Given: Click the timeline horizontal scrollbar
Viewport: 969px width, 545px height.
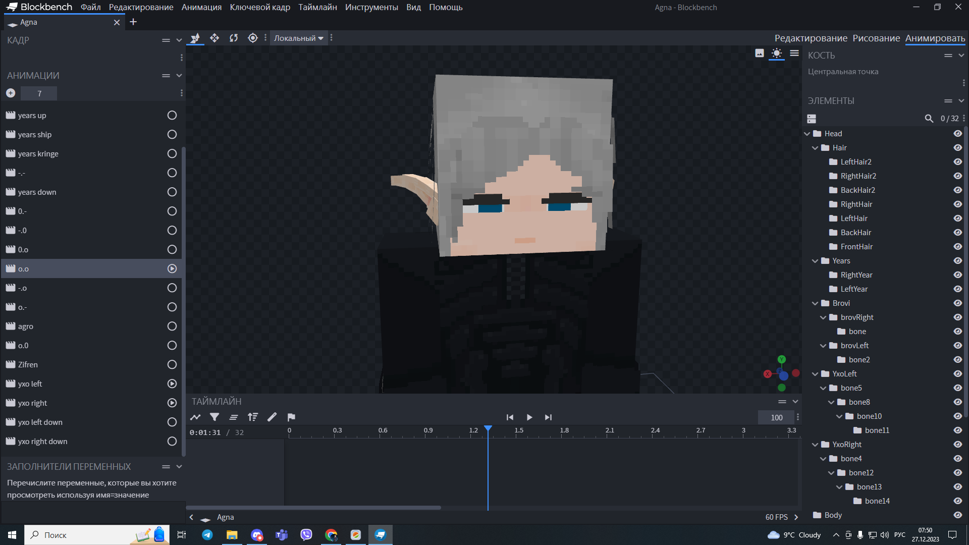Looking at the screenshot, I should click(313, 508).
